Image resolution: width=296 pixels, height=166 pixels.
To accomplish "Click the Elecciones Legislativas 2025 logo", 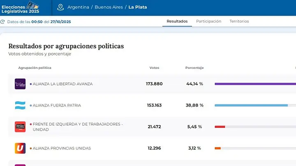I will [x=21, y=7].
